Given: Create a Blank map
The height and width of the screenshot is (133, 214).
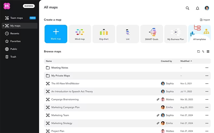Looking at the screenshot, I should (x=56, y=34).
